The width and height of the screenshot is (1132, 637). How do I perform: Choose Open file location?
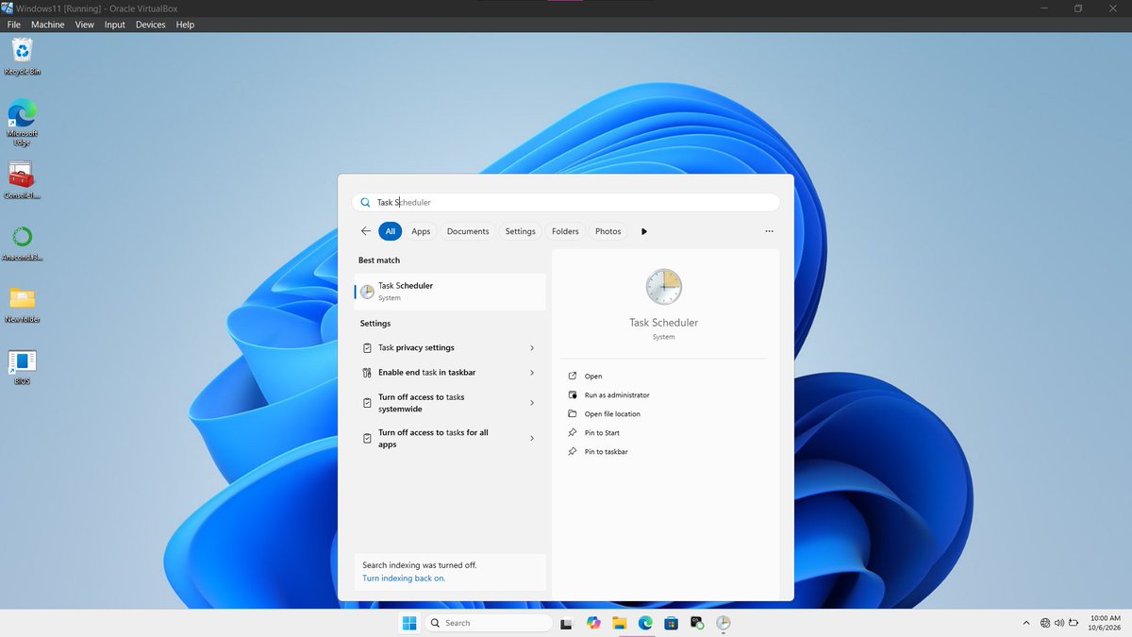pos(612,414)
